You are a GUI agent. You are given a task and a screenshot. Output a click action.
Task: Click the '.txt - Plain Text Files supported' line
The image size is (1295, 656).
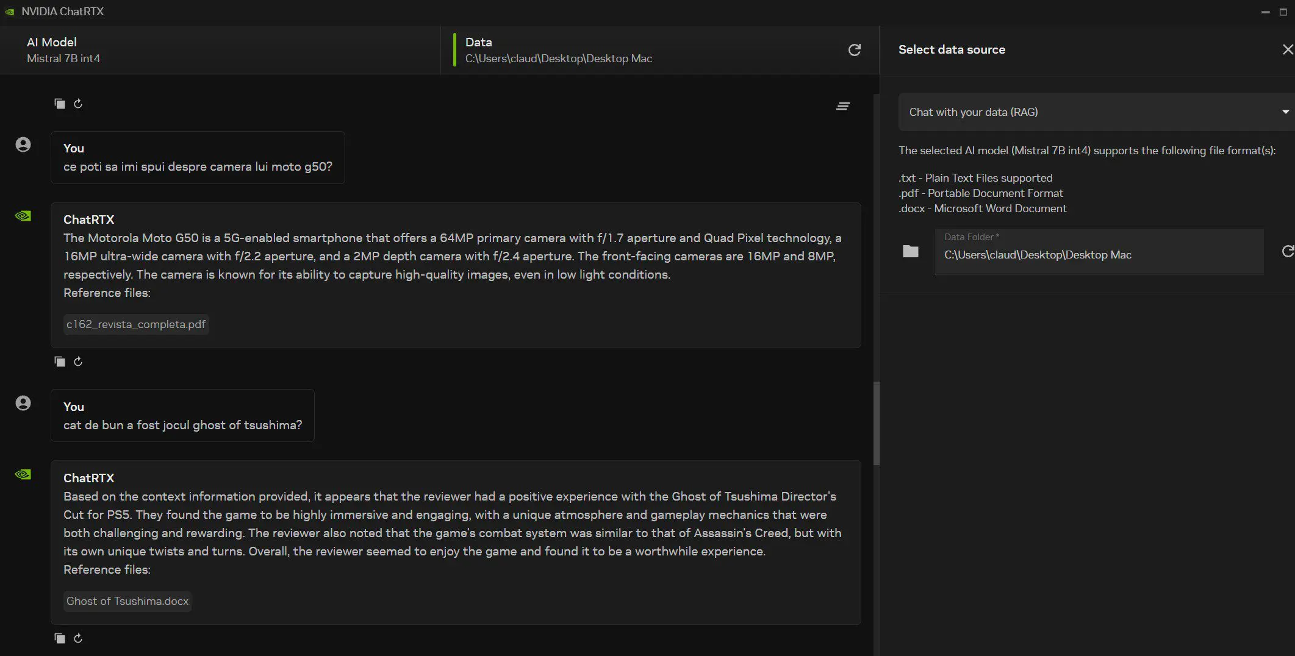point(975,178)
